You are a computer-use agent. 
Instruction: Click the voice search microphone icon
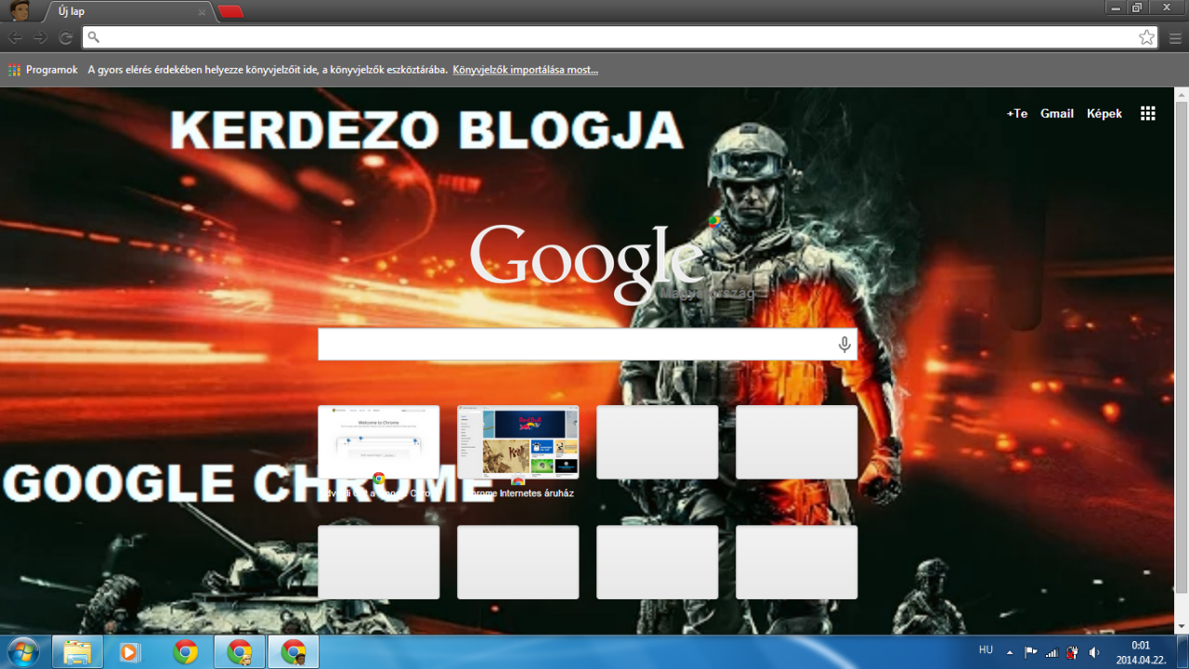click(x=843, y=345)
